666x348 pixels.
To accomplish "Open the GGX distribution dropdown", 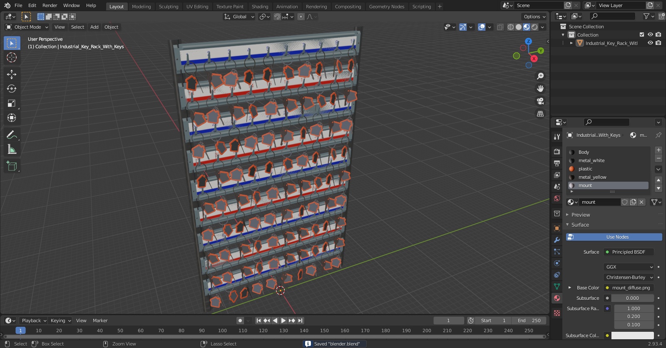I will [x=629, y=267].
